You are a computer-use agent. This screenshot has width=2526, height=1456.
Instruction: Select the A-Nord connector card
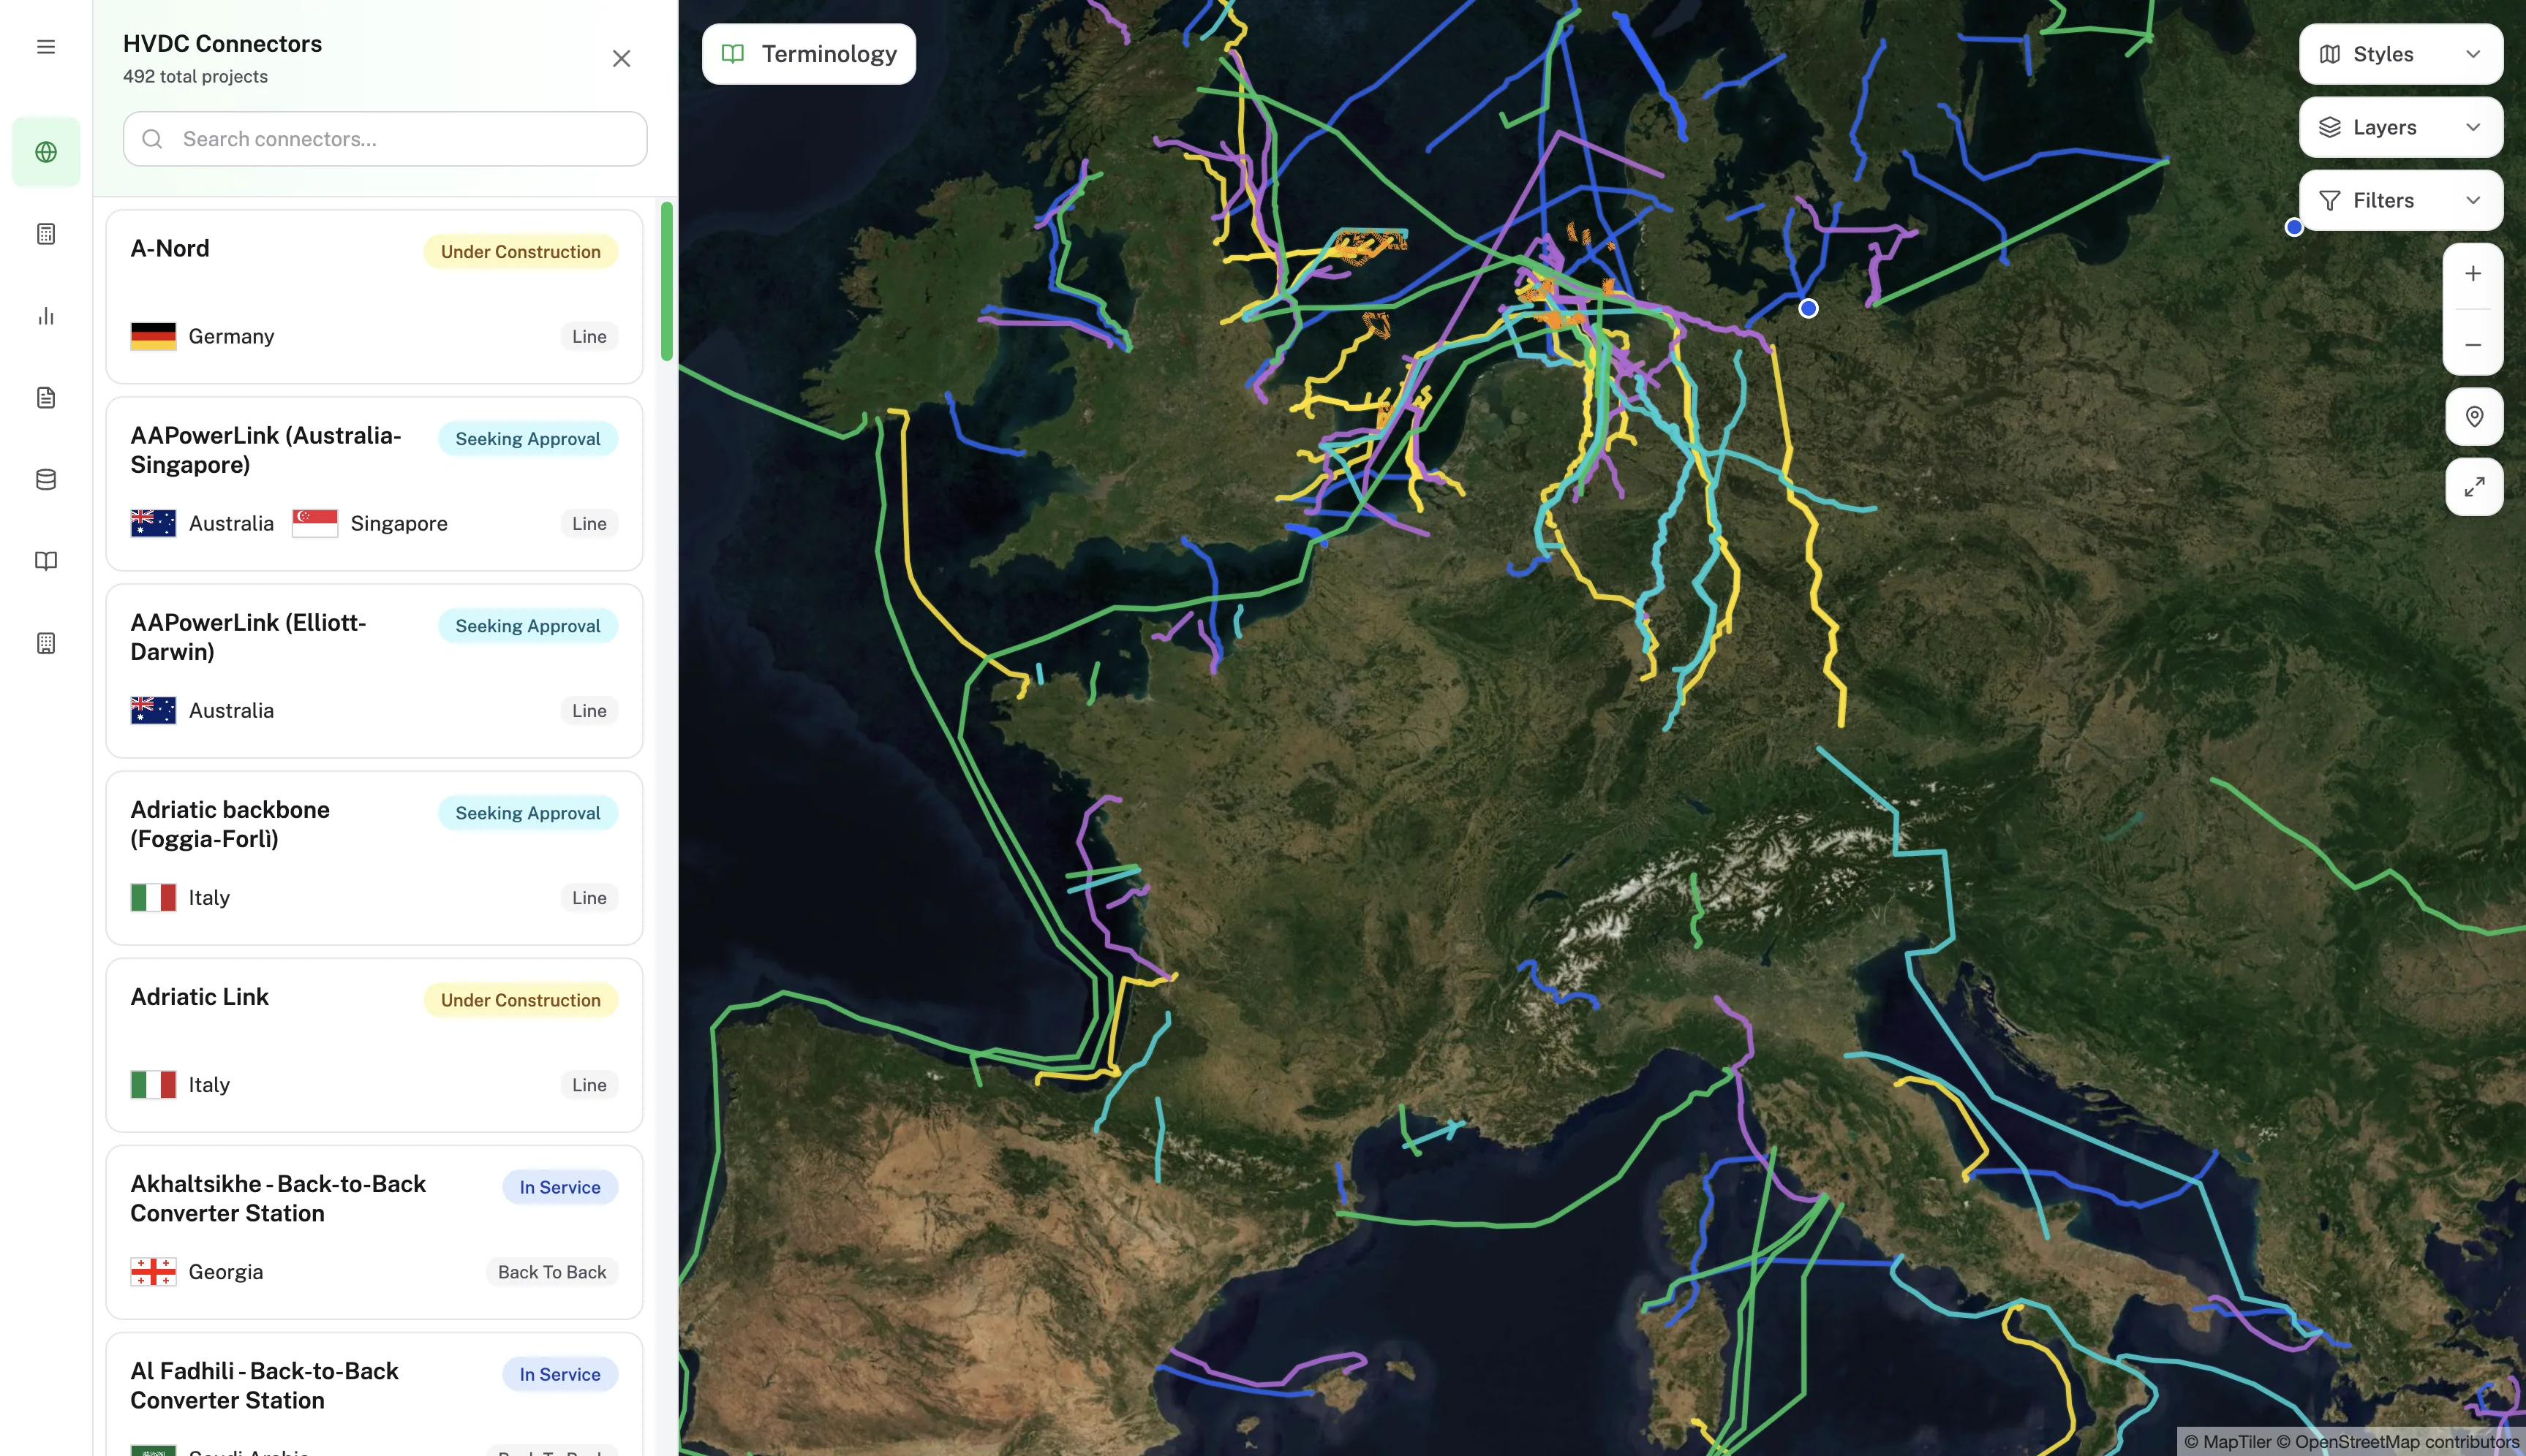[374, 297]
